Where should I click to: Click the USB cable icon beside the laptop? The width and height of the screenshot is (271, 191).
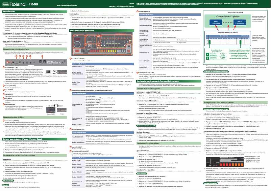pos(55,71)
